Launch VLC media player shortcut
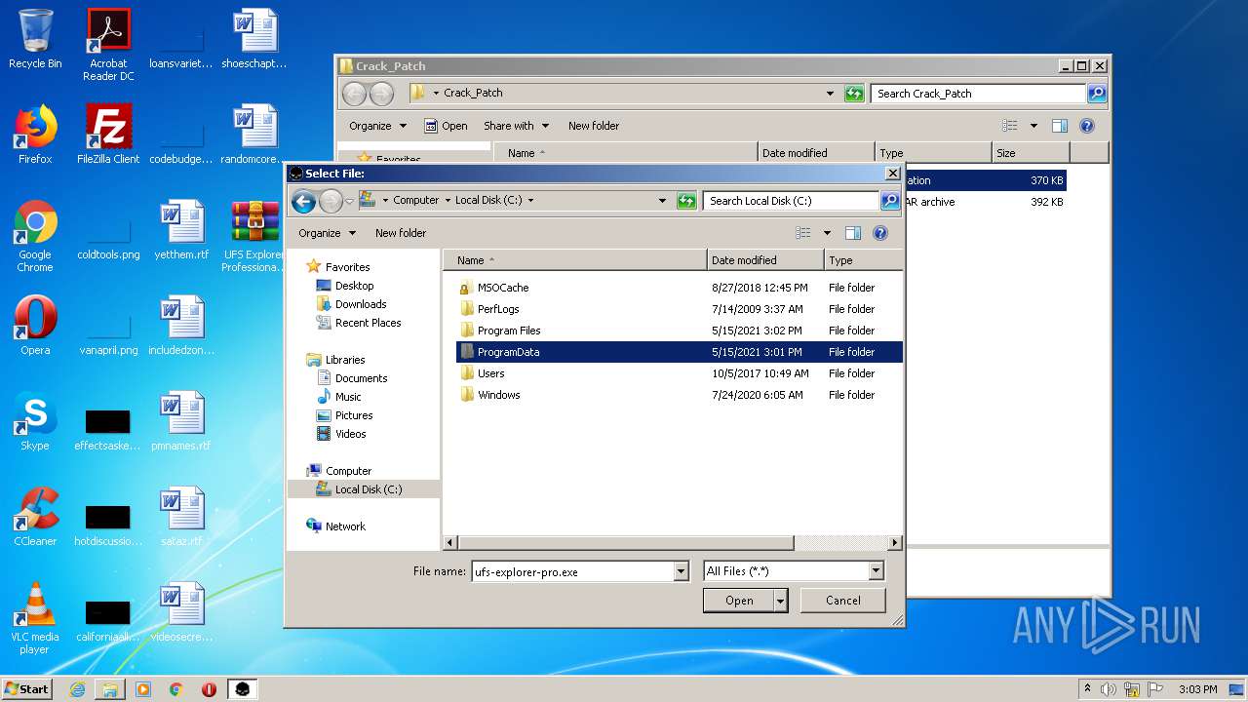The width and height of the screenshot is (1248, 702). (x=35, y=618)
